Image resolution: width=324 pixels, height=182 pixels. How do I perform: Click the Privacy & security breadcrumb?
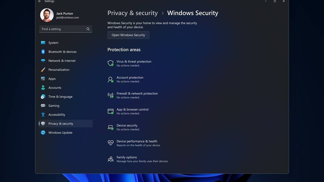(133, 13)
